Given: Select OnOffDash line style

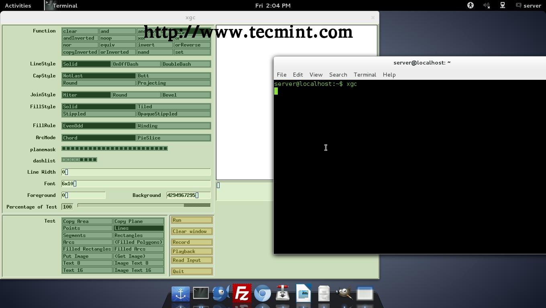Looking at the screenshot, I should pyautogui.click(x=136, y=64).
